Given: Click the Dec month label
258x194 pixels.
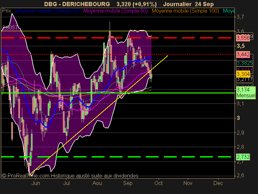Looking at the screenshot, I should [218, 183].
